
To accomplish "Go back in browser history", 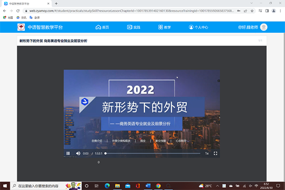I will tap(4, 10).
